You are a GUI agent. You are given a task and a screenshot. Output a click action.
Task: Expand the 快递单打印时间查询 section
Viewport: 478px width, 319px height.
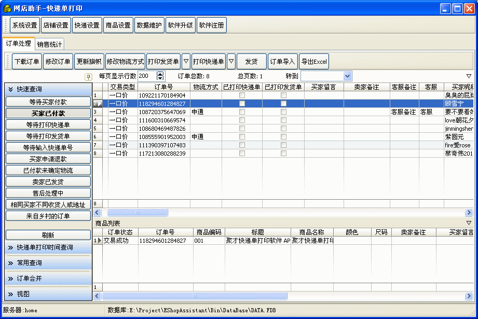click(48, 247)
